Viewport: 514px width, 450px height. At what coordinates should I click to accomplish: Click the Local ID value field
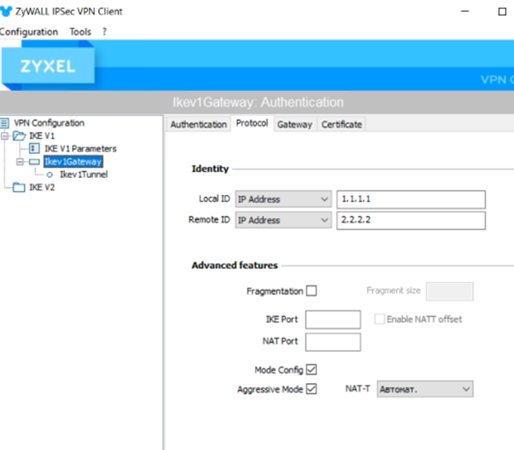(411, 200)
